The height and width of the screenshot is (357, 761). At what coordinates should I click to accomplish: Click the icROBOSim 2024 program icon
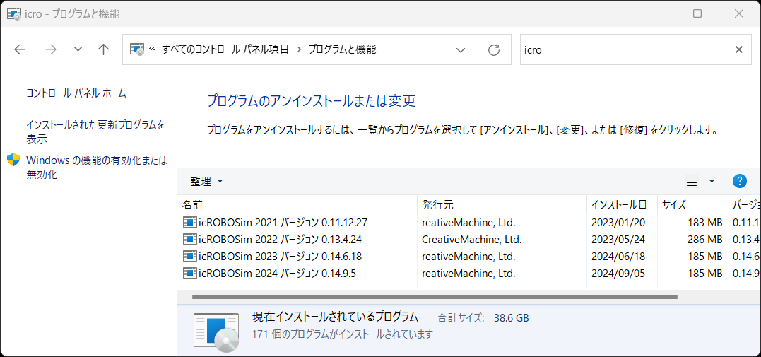pyautogui.click(x=189, y=273)
